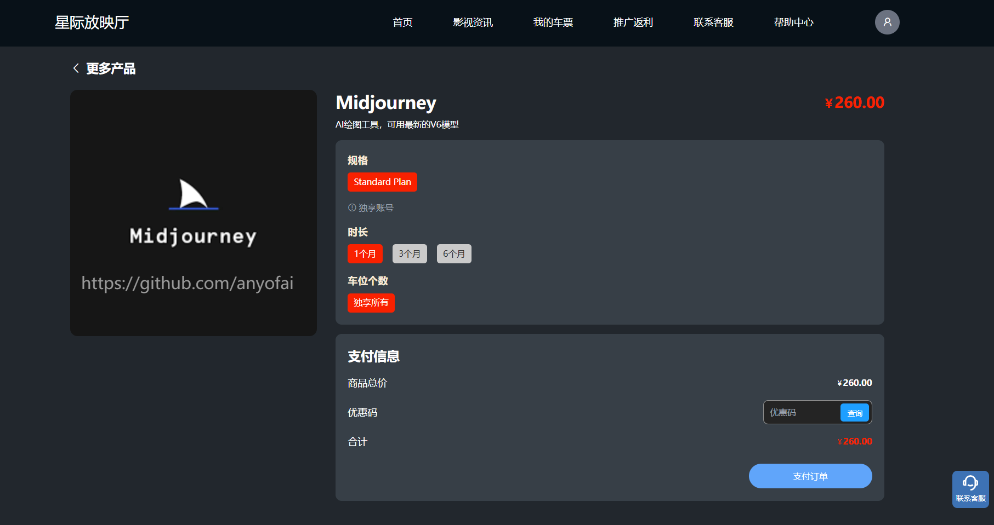Click the 支付订单 button
Screen dimensions: 994x525
point(810,476)
